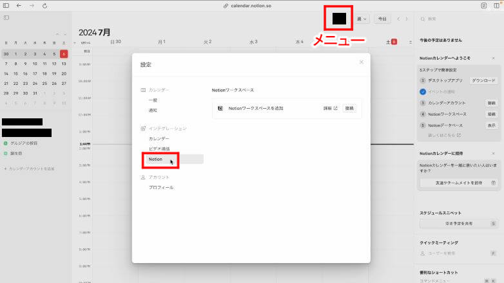Viewport: 504px width, 283px height.
Task: Go back with the browser back arrow
Action: coord(19,5)
